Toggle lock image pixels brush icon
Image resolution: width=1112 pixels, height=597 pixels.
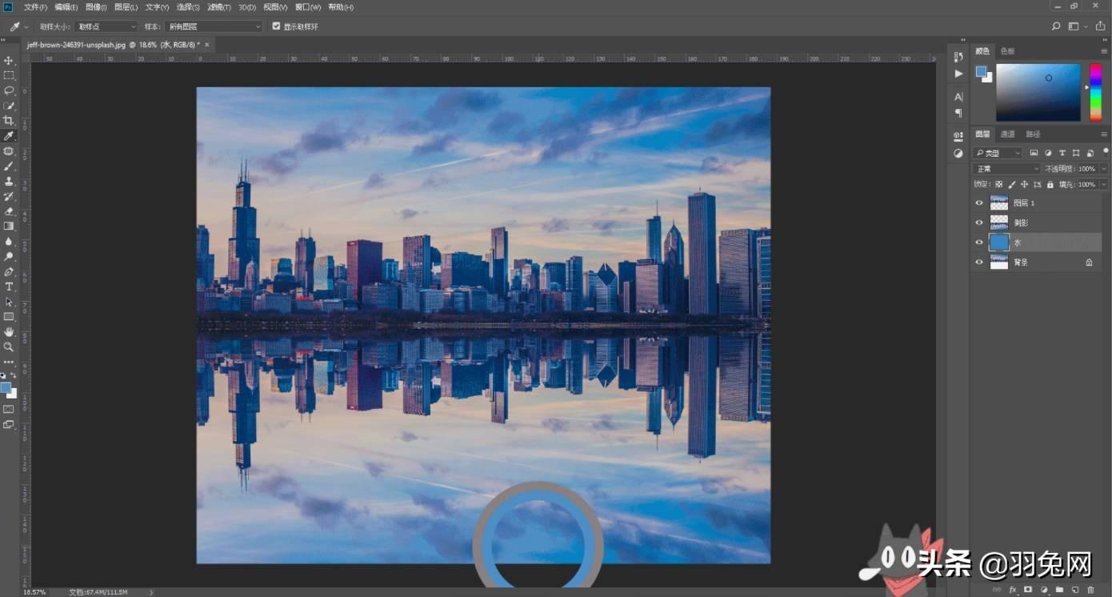(x=1011, y=184)
